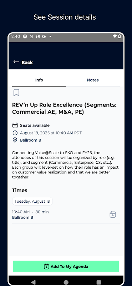Click the session title REV'n Up Role Excellence
Screen dimensions: 132x286
point(65,108)
